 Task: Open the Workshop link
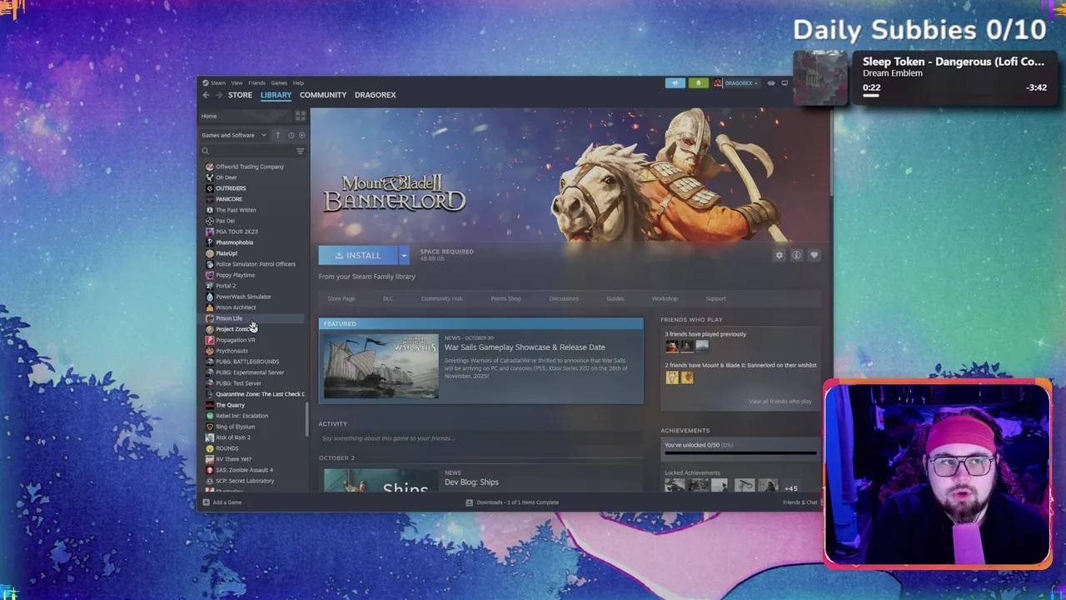point(665,298)
